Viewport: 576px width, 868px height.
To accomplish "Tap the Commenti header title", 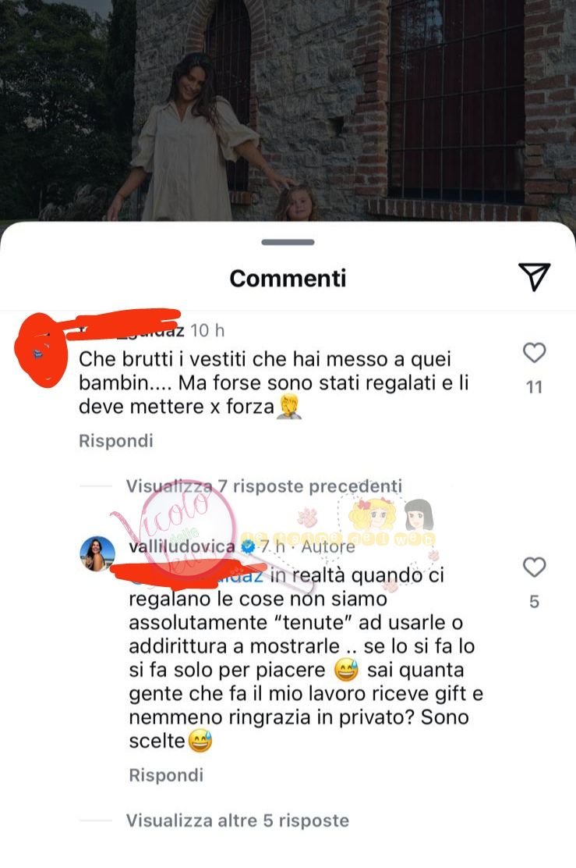I will pos(288,279).
